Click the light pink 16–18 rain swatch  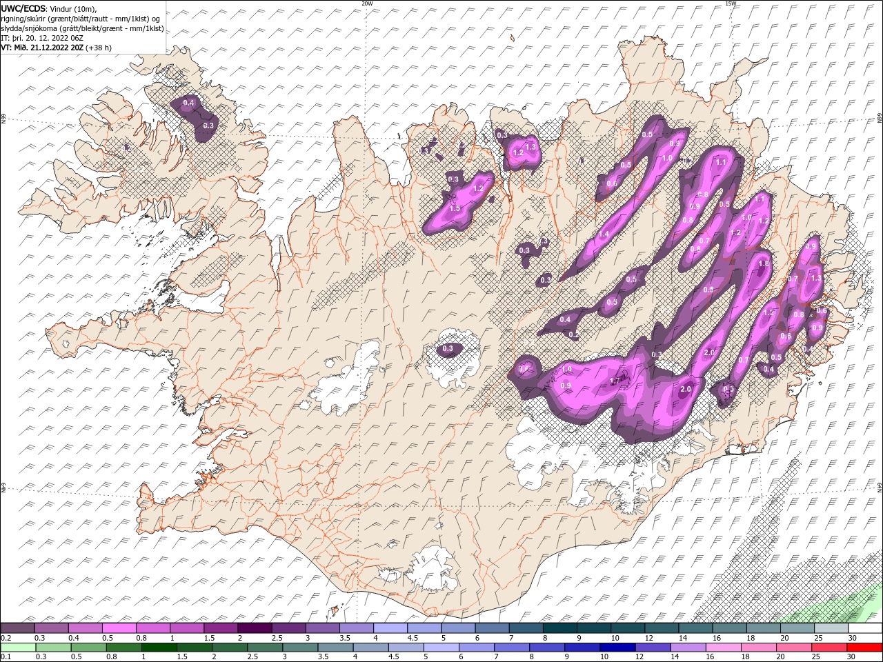724,647
